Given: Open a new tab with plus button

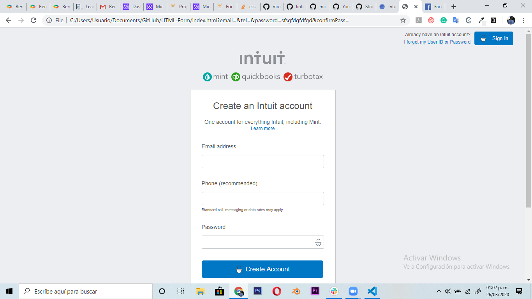Looking at the screenshot, I should (x=453, y=7).
